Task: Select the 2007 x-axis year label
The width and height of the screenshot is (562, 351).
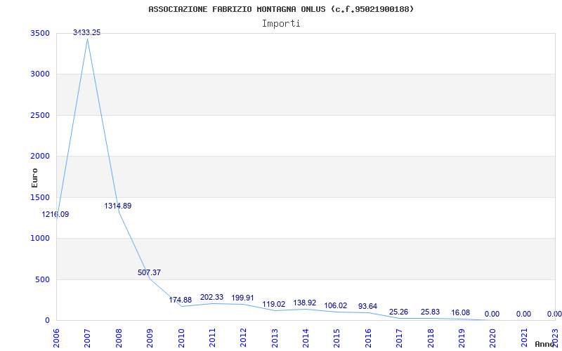Action: (x=87, y=338)
